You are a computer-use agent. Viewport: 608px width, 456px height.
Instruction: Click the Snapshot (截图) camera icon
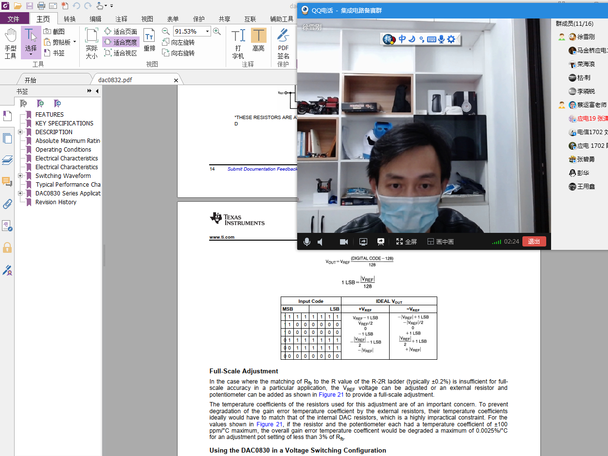(48, 32)
